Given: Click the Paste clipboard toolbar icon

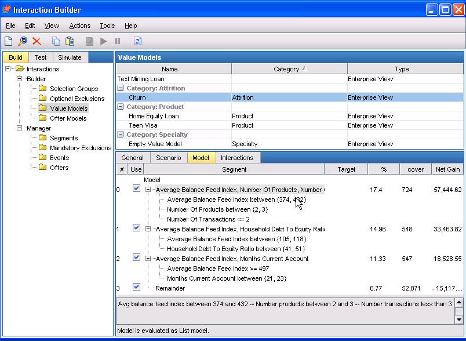Looking at the screenshot, I should (70, 41).
